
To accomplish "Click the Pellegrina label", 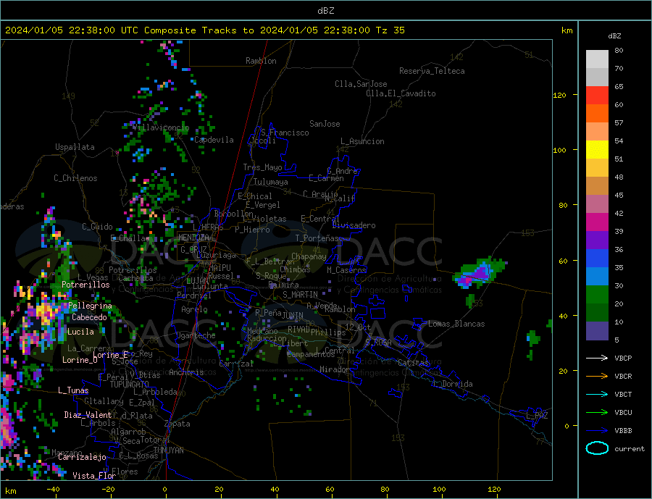I will point(91,306).
